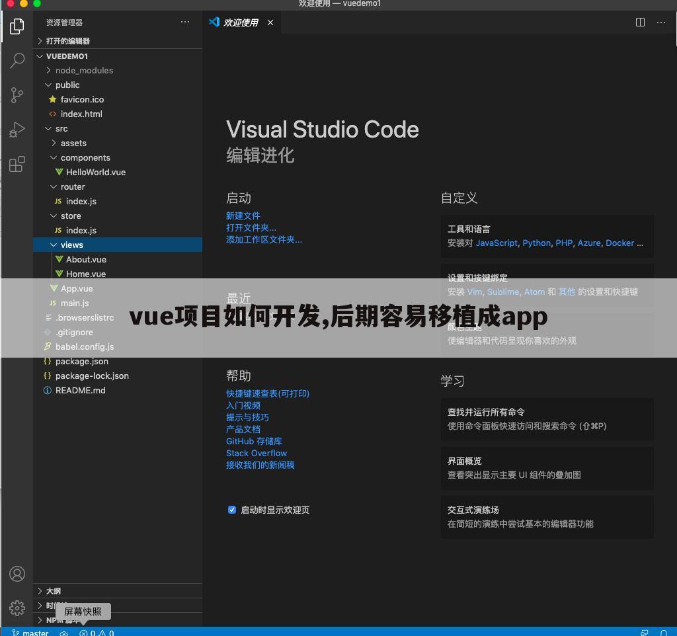
Task: Open editor more actions ellipsis
Action: point(661,22)
